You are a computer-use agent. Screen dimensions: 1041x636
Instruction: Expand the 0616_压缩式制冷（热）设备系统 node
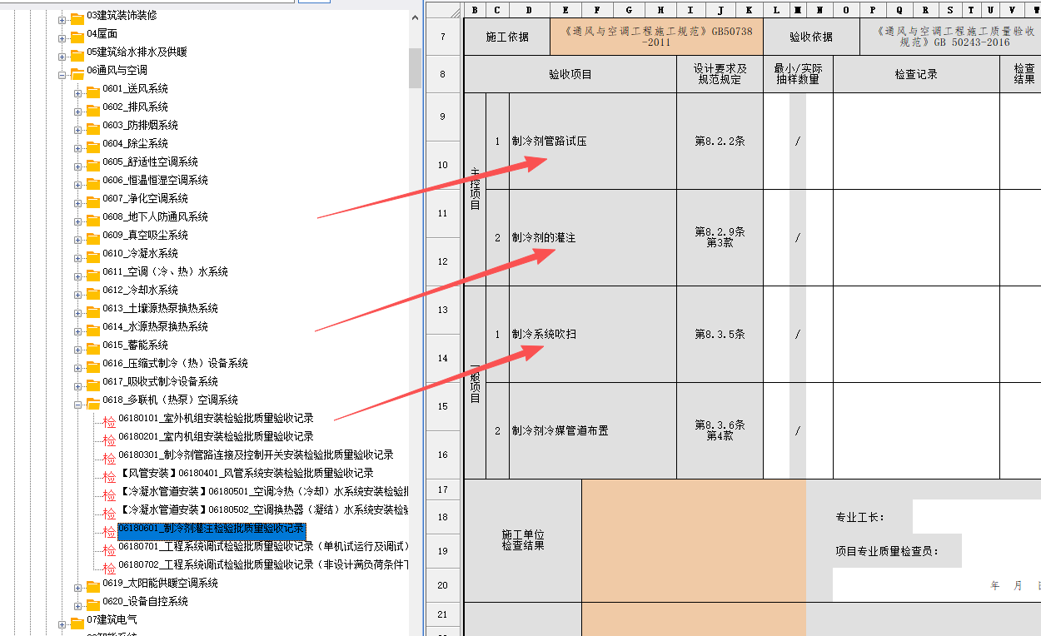(78, 368)
